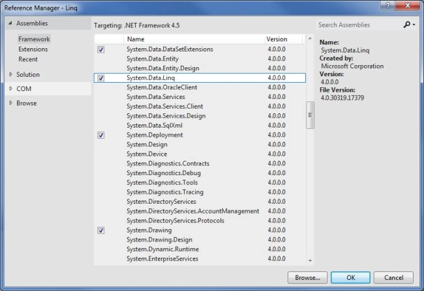Select System.Data.Services row
The height and width of the screenshot is (291, 424).
[x=200, y=97]
